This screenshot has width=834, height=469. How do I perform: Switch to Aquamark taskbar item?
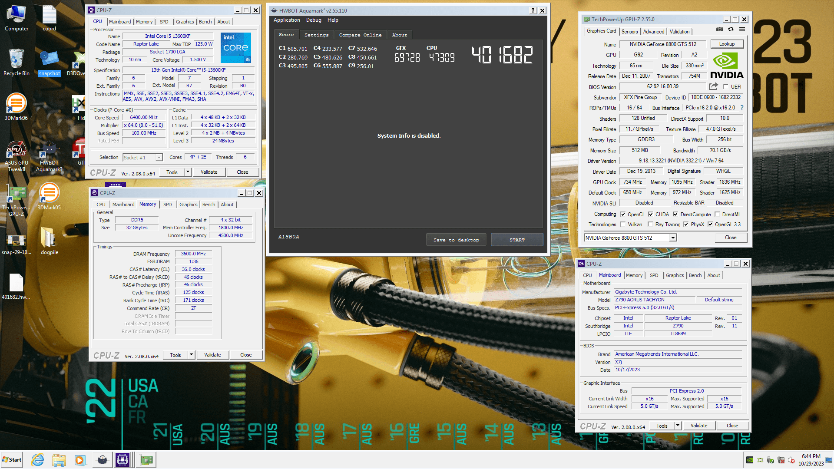click(102, 459)
